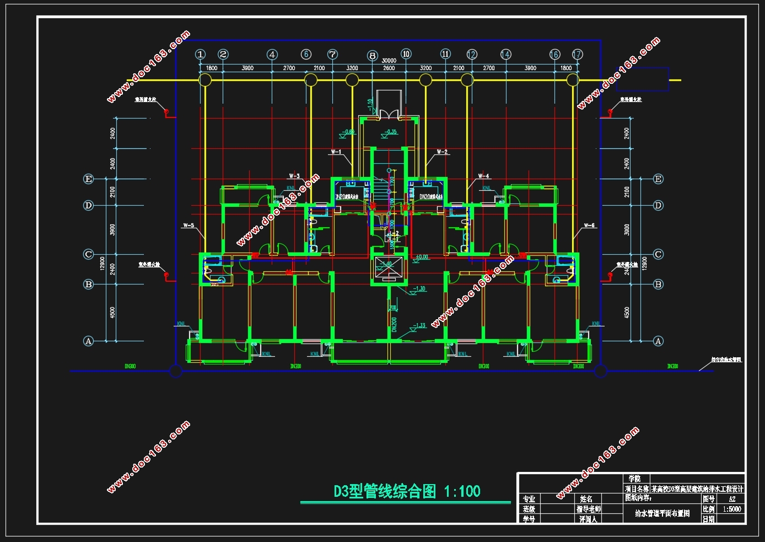Image resolution: width=765 pixels, height=542 pixels.
Task: Click the pipe label "W-4"
Action: pyautogui.click(x=483, y=176)
